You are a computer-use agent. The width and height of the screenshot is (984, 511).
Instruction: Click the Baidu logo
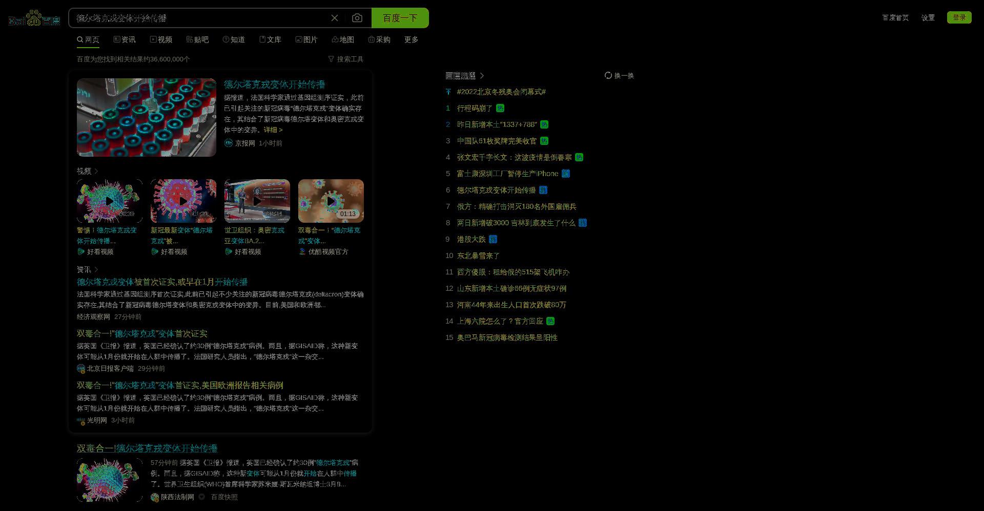pos(34,18)
